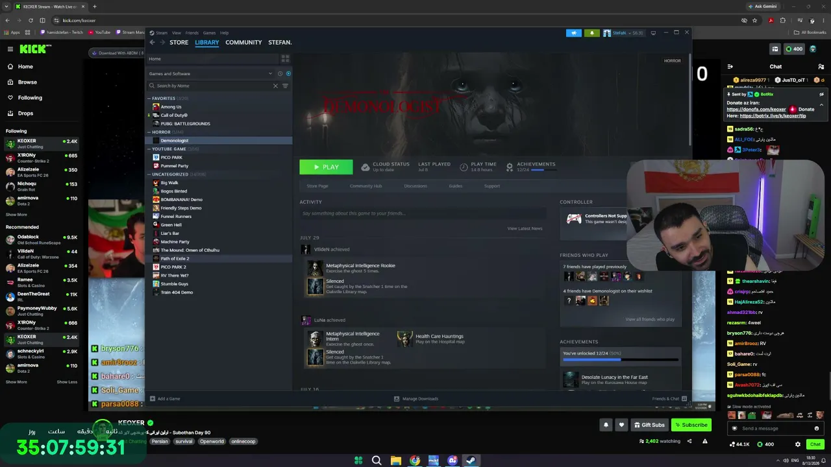This screenshot has height=467, width=831.
Task: Open the donofa.com/keoxer donation link
Action: click(756, 110)
